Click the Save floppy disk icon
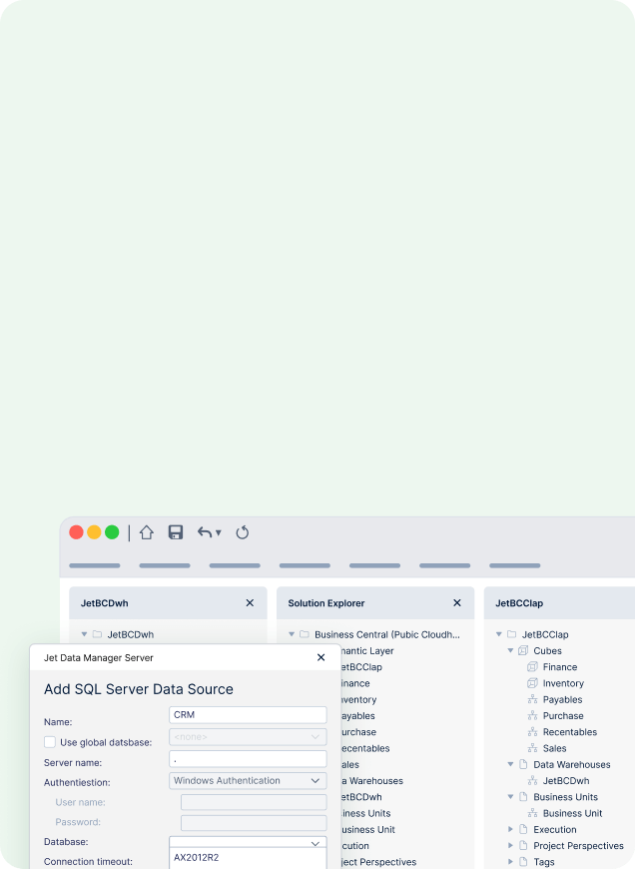 pos(176,532)
